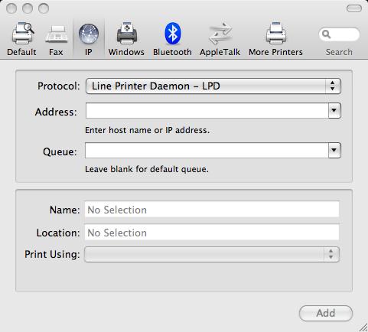Open the AppleTalk arrows icon
The height and width of the screenshot is (332, 368).
pyautogui.click(x=220, y=34)
